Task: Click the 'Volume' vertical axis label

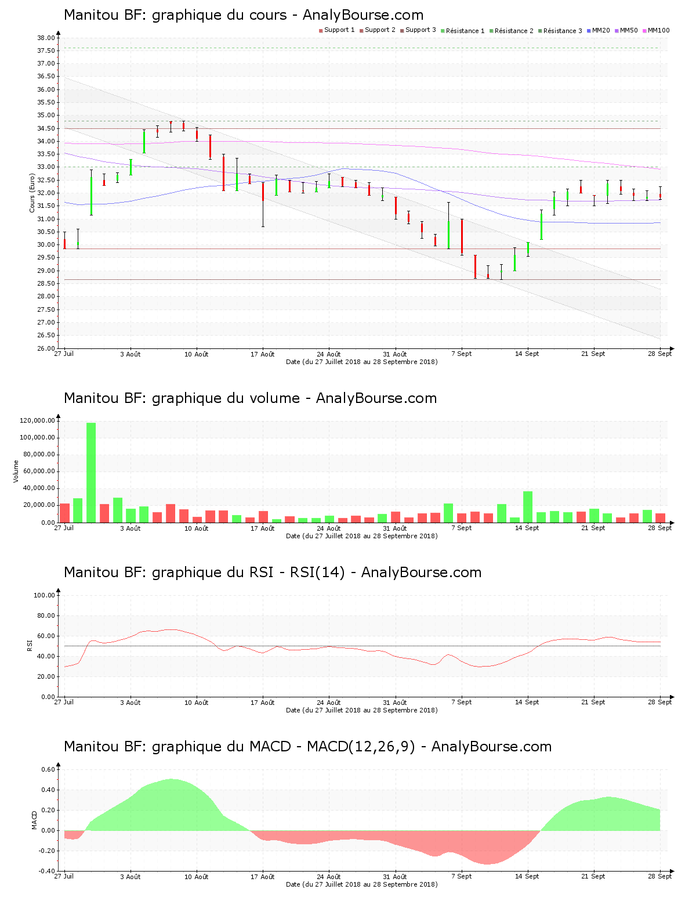Action: tap(16, 471)
